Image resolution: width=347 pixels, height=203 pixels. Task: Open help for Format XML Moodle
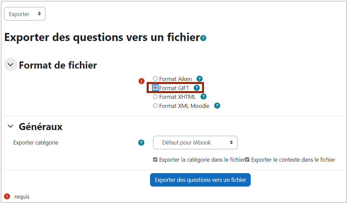[217, 106]
